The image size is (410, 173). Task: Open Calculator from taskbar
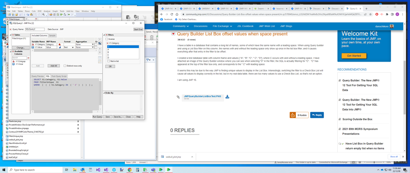coord(137,170)
